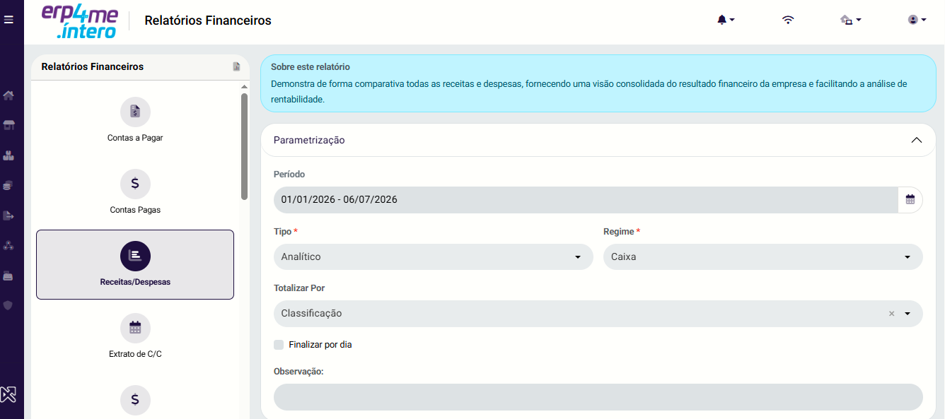Viewport: 945px width, 419px height.
Task: Click the erp4me .intero logo
Action: click(79, 21)
